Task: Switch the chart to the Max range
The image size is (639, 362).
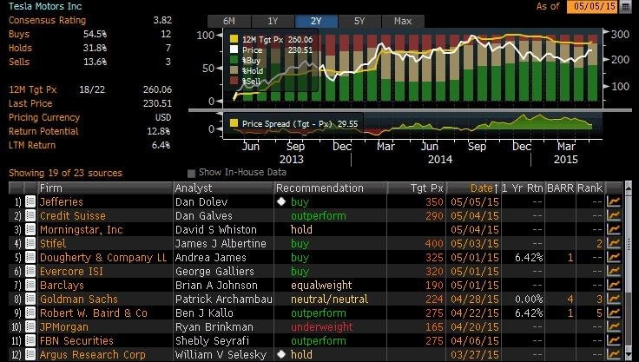Action: click(403, 21)
